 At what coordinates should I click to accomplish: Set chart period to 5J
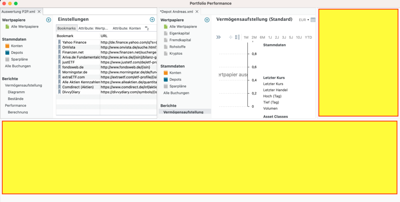click(291, 37)
